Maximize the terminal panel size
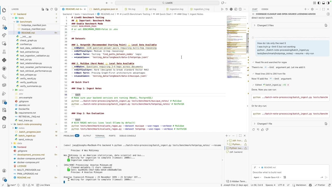The height and width of the screenshot is (187, 332). 240,136
